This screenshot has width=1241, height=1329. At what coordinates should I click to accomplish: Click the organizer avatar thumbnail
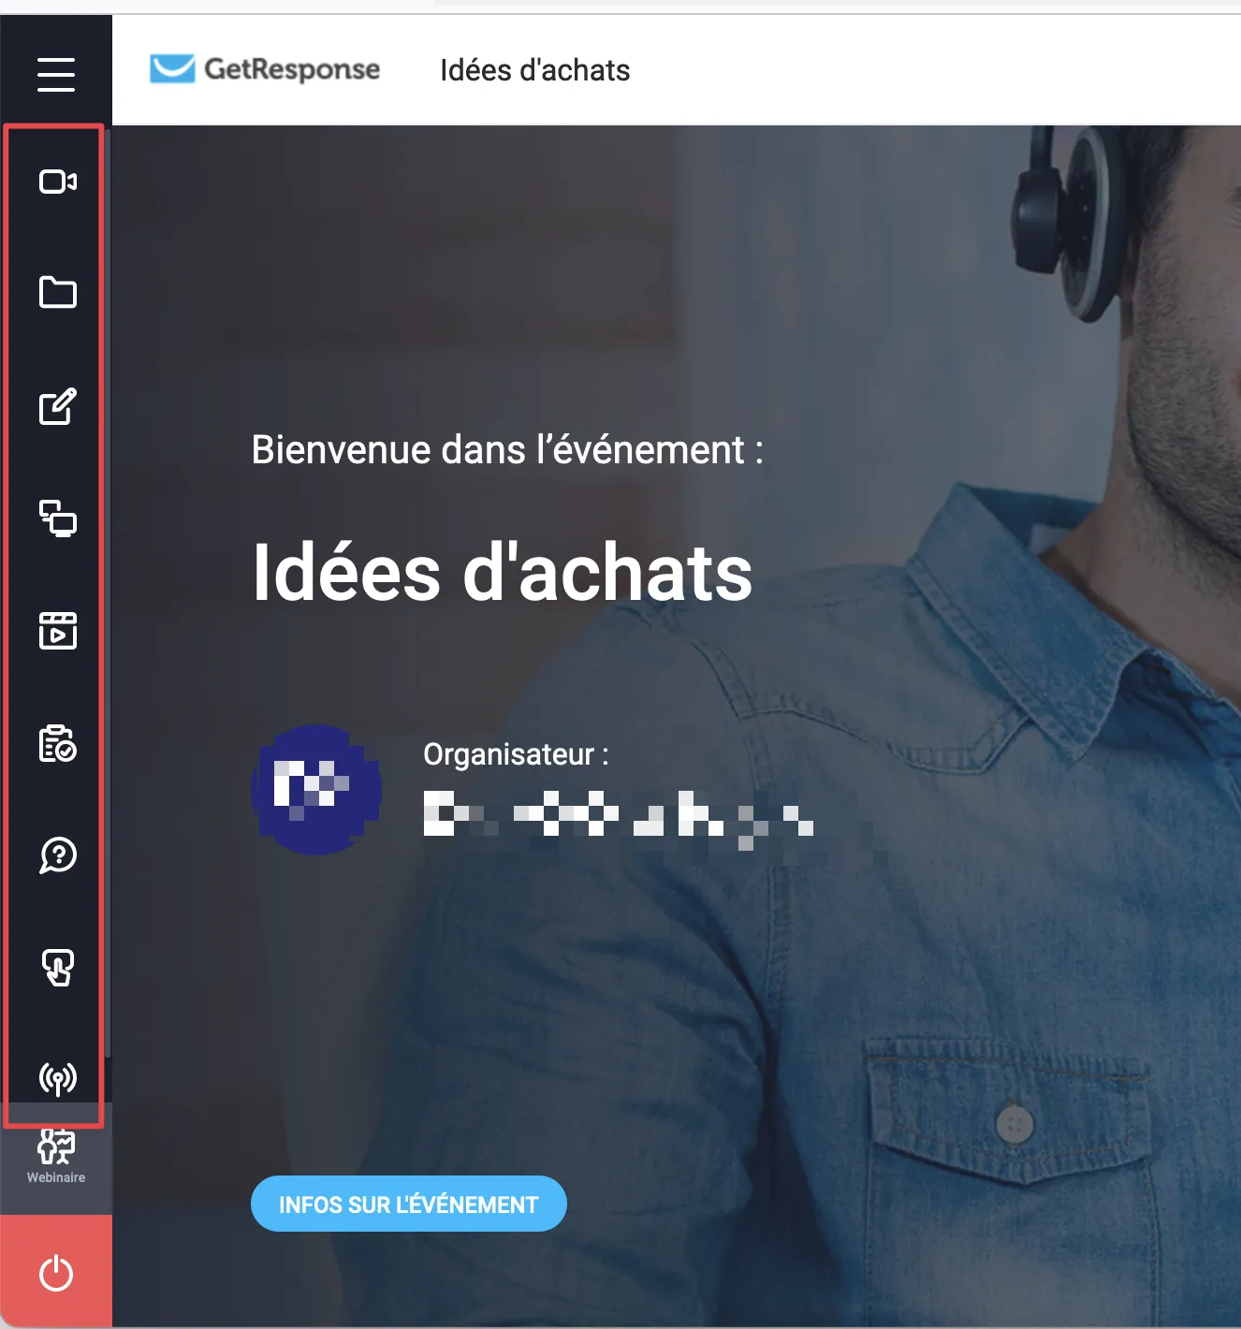click(316, 789)
